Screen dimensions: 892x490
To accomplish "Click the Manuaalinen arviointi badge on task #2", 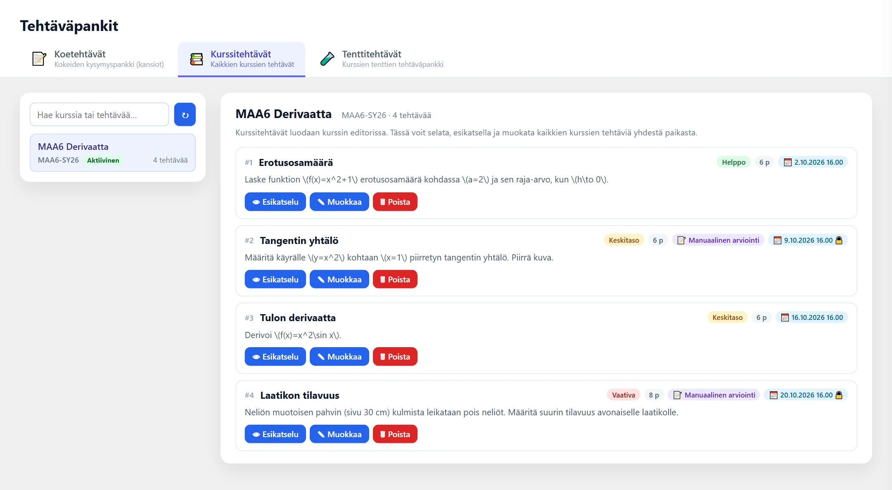I will point(718,240).
